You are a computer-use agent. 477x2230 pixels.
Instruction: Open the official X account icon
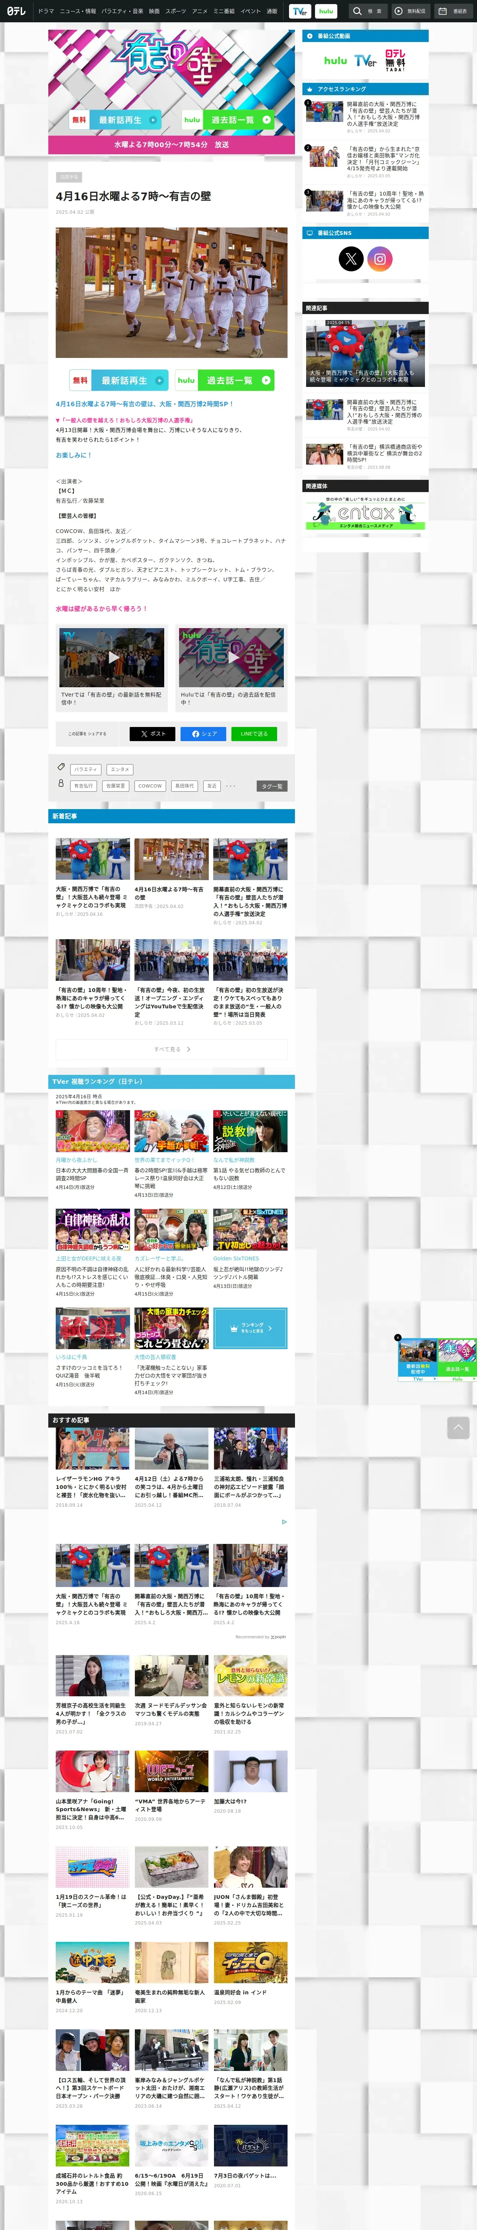(x=351, y=259)
